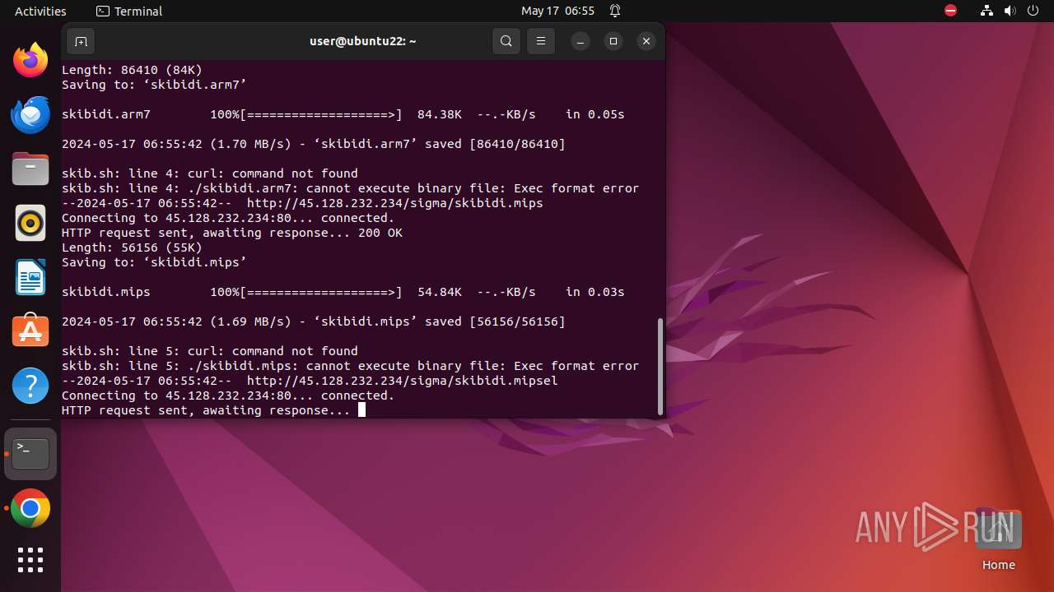Screen dimensions: 1054x592
Task: Click 'Length: 86410 (84K)' line
Action: click(132, 70)
